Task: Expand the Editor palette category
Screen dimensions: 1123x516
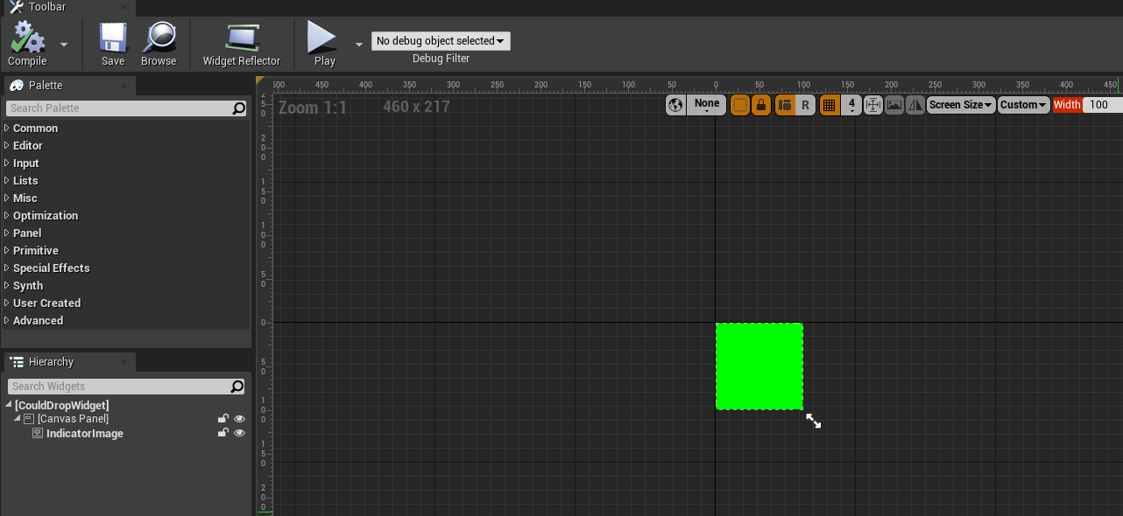Action: point(7,145)
